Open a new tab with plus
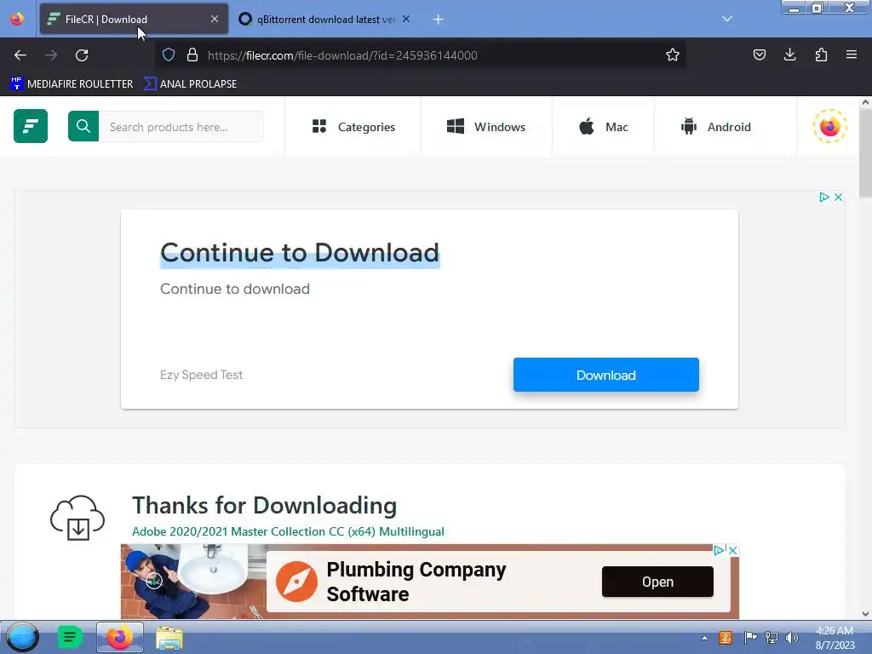Image resolution: width=872 pixels, height=654 pixels. (x=439, y=20)
